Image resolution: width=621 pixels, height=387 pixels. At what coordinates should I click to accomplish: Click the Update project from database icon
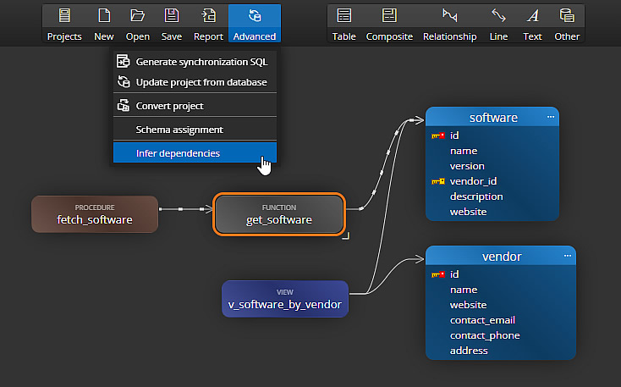pos(124,81)
